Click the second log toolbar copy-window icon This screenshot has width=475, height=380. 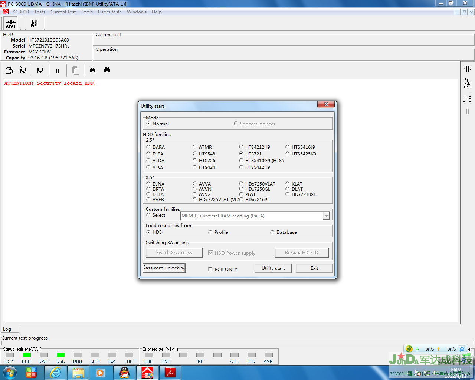23,70
